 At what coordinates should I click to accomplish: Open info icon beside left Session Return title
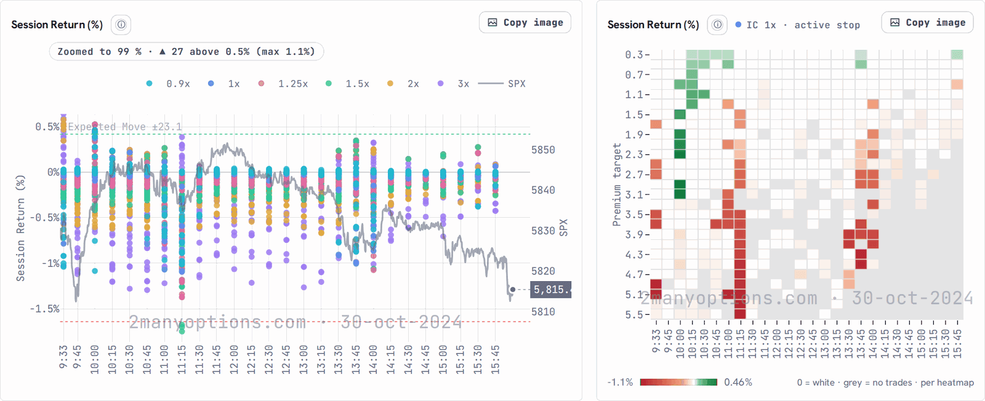click(121, 25)
